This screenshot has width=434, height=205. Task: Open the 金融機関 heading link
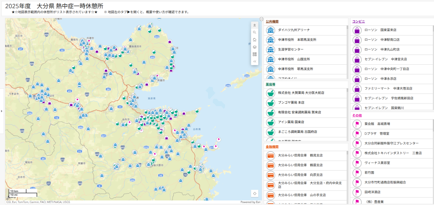click(272, 147)
